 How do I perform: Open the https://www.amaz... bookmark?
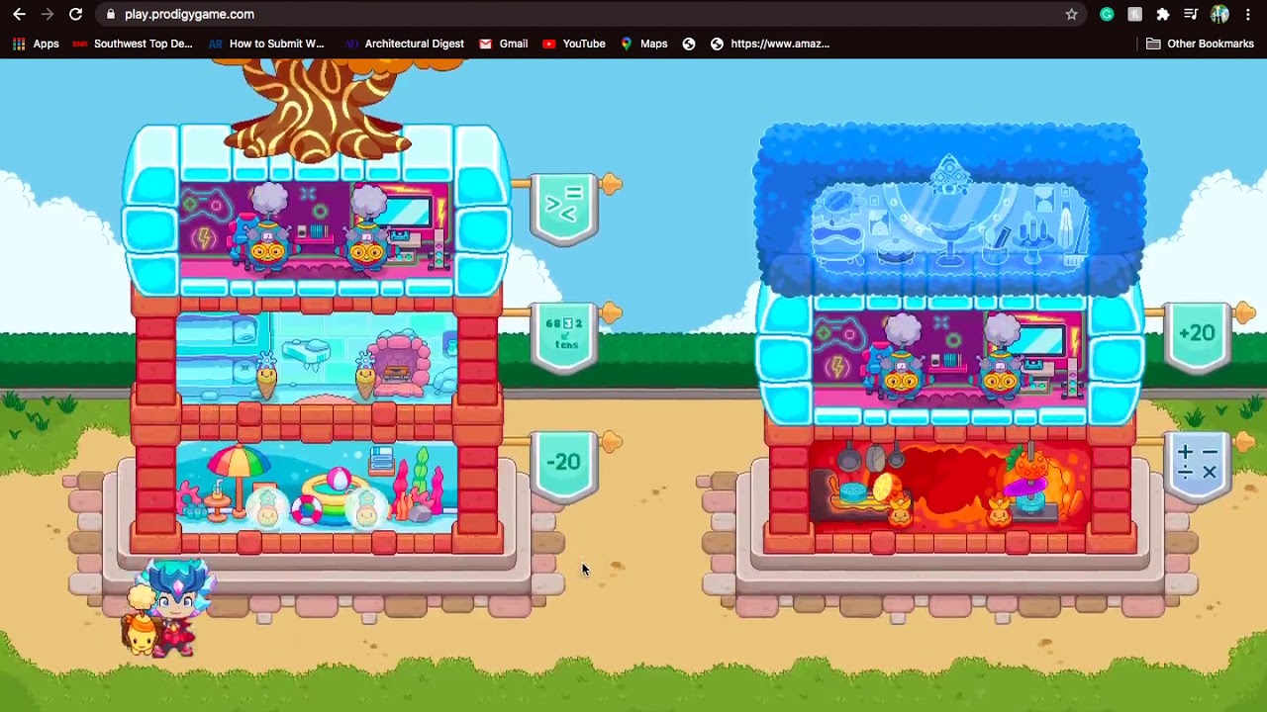tap(769, 44)
